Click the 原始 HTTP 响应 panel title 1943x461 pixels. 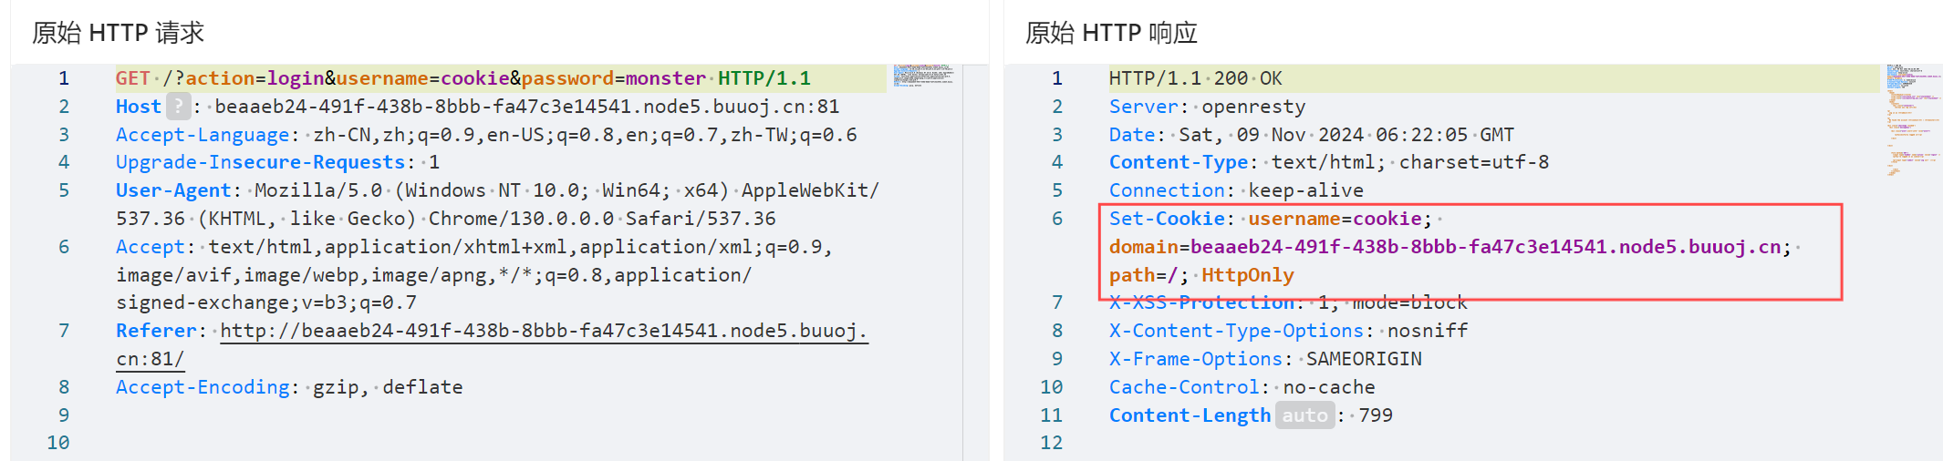point(1110,33)
